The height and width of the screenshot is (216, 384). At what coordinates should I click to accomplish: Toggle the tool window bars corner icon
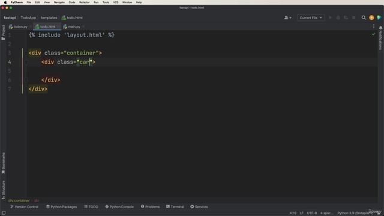tap(4, 213)
